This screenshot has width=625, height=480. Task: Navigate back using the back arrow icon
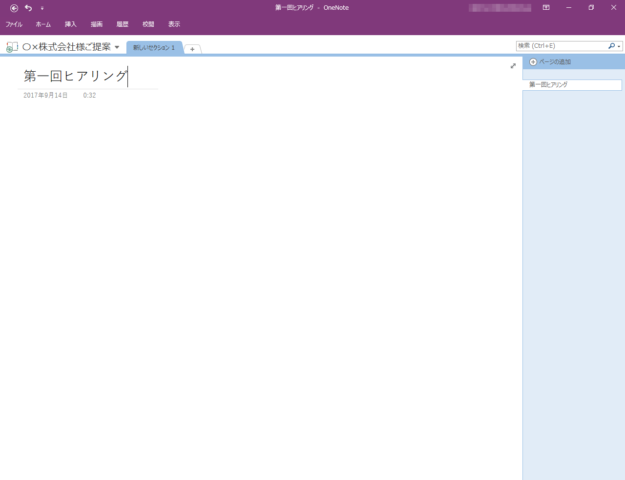tap(14, 8)
